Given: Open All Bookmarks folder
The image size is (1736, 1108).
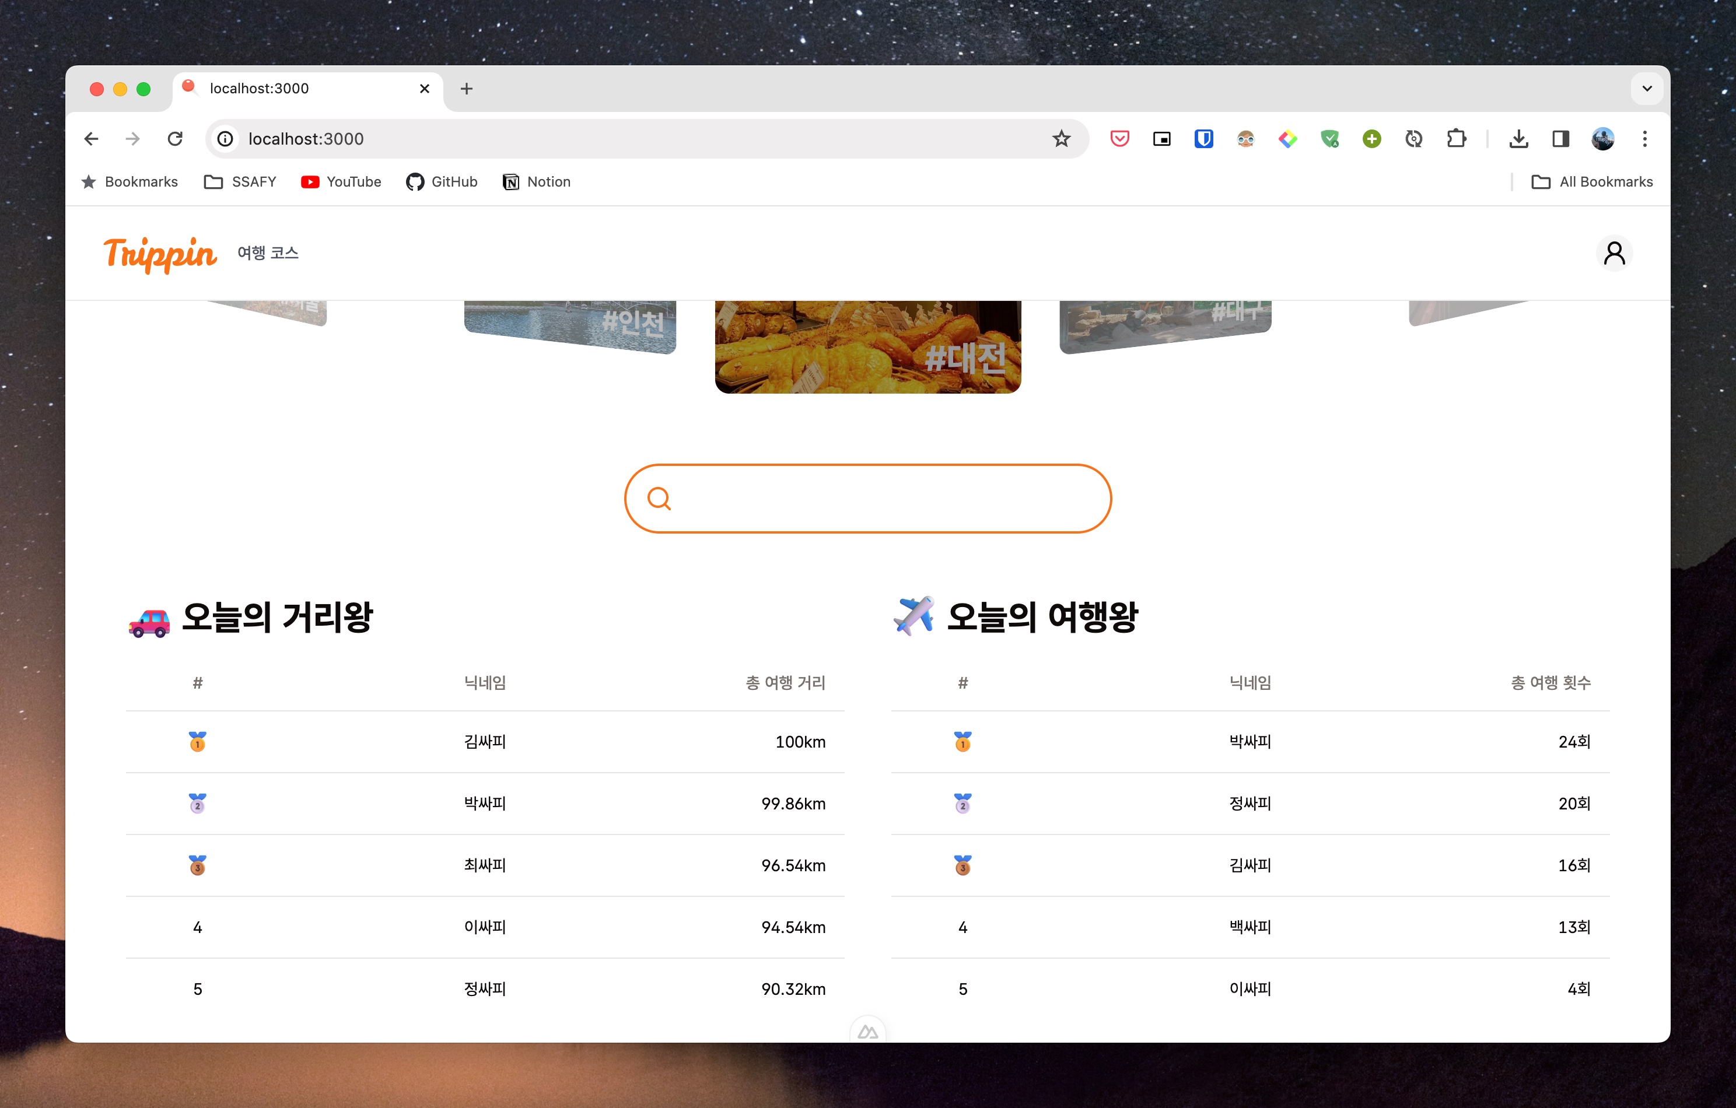Looking at the screenshot, I should (x=1592, y=182).
